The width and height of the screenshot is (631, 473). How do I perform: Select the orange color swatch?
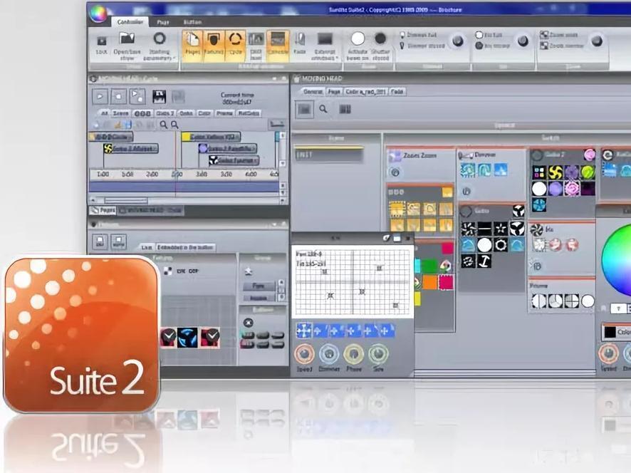pyautogui.click(x=429, y=282)
